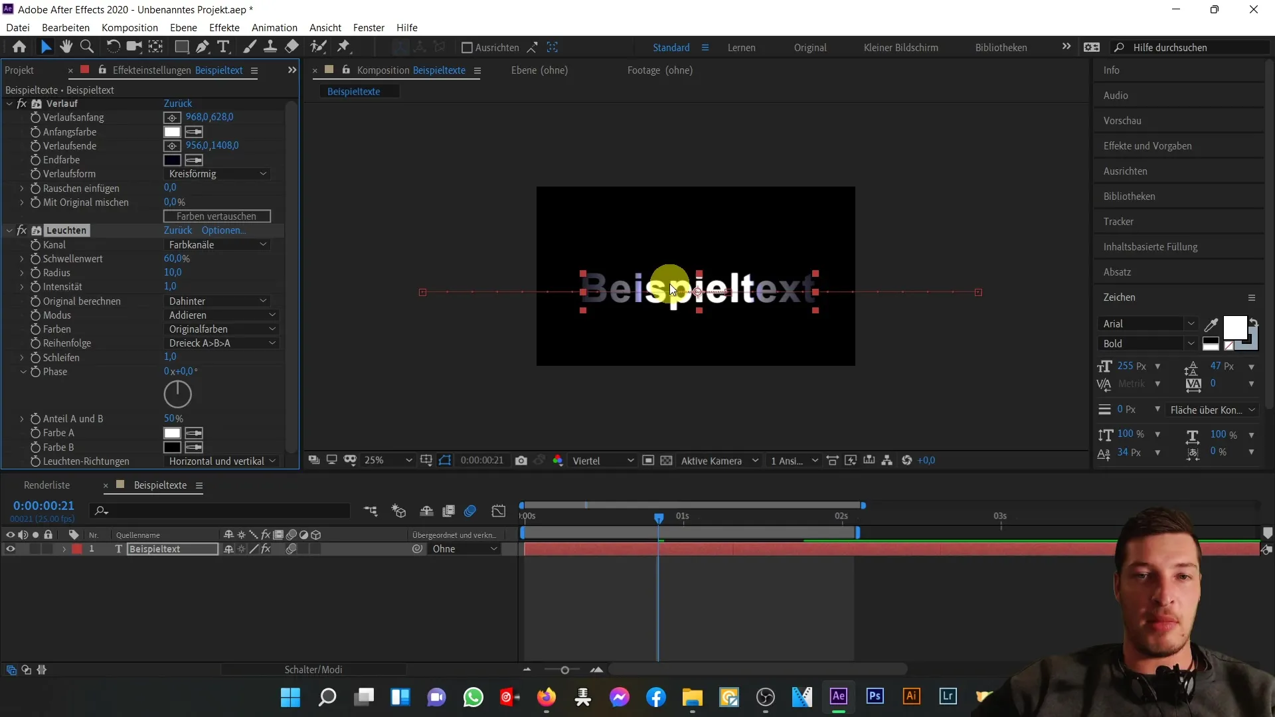Viewport: 1275px width, 717px height.
Task: Expand Anteil A und B property
Action: point(21,418)
